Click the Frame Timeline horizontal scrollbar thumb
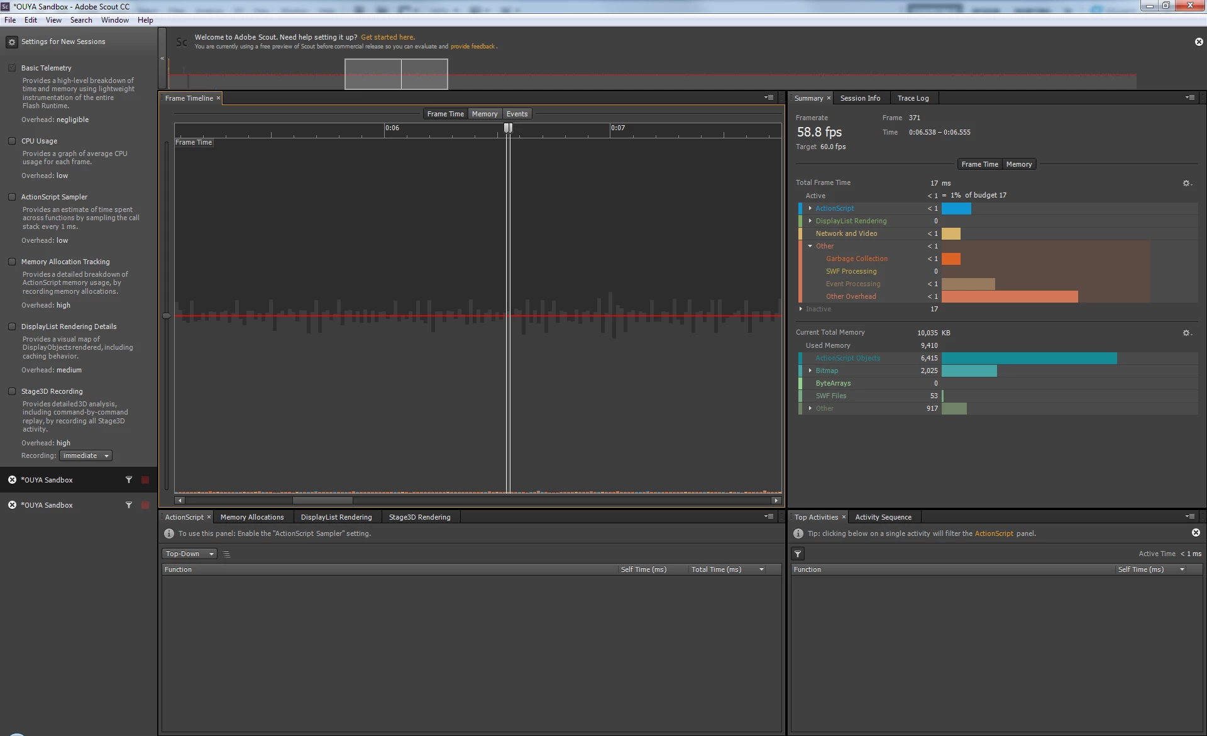This screenshot has width=1207, height=736. point(322,501)
